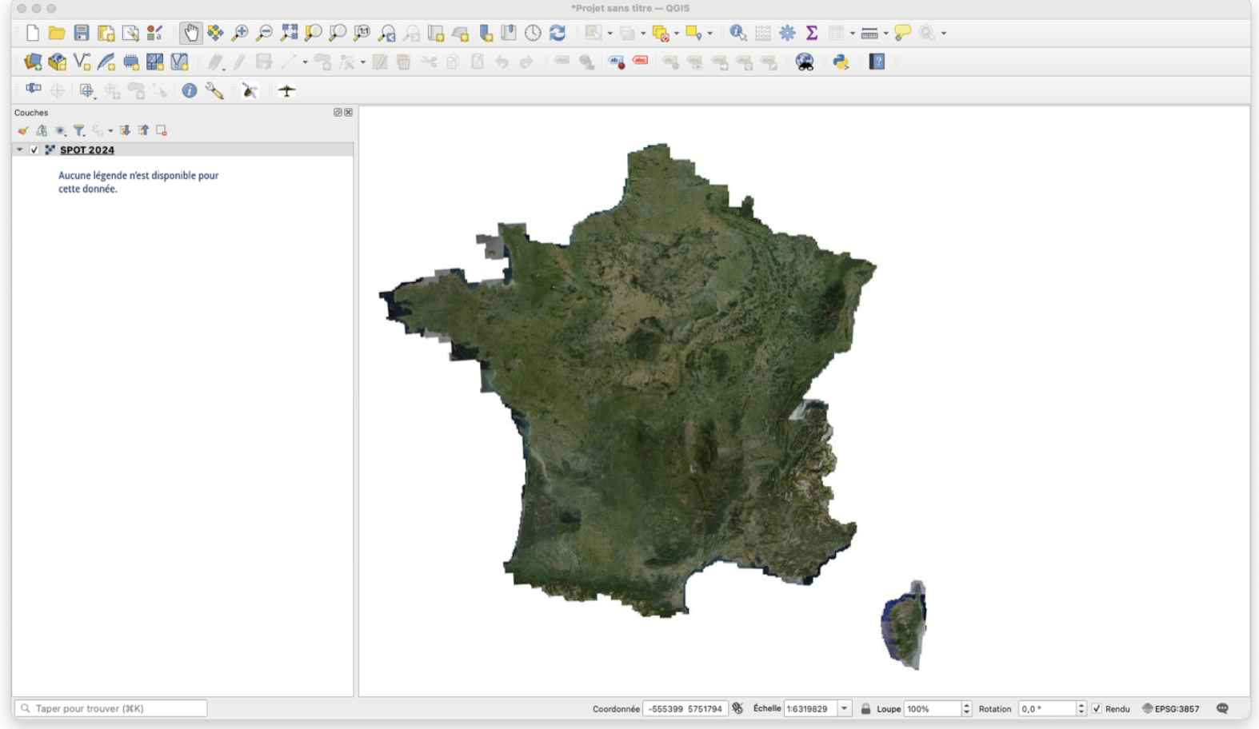Viewport: 1259px width, 729px height.
Task: Open the Help contents book icon
Action: point(877,62)
